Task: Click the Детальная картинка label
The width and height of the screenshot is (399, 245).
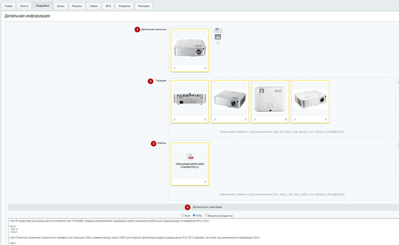Action: 154,29
